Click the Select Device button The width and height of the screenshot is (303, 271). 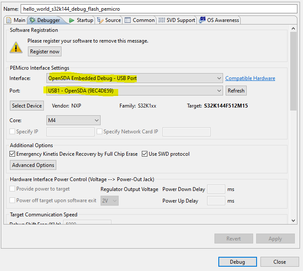[x=27, y=106]
